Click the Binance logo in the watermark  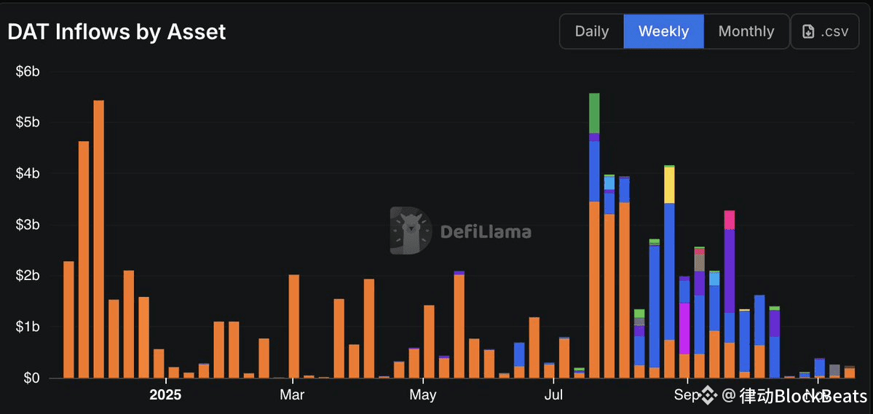708,396
